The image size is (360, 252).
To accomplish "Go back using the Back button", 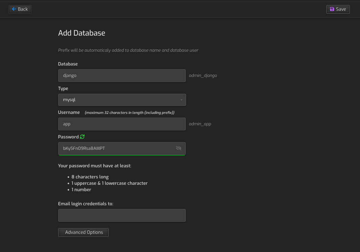I will coord(20,9).
